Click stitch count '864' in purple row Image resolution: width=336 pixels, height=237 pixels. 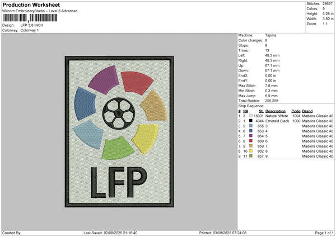tap(260, 136)
